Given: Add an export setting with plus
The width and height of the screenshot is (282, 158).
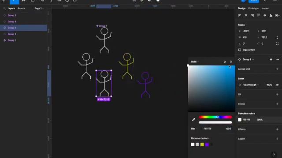Looking at the screenshot, I should click(277, 139).
